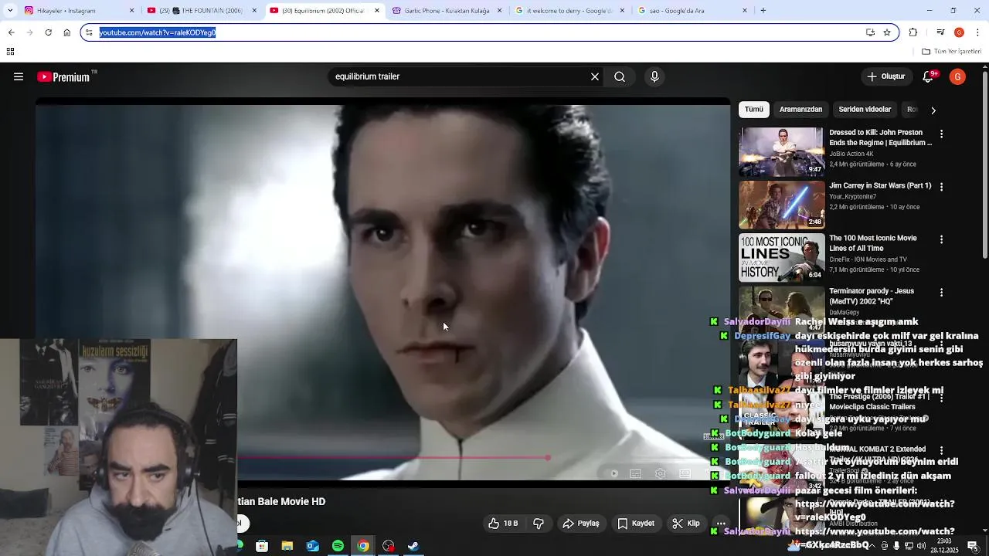Open Spotify from taskbar
The height and width of the screenshot is (556, 989).
[338, 546]
